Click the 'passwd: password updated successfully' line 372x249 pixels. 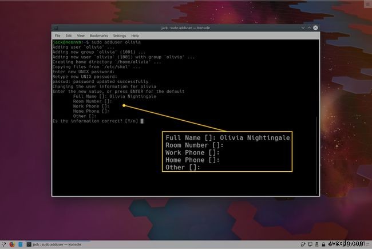click(100, 81)
